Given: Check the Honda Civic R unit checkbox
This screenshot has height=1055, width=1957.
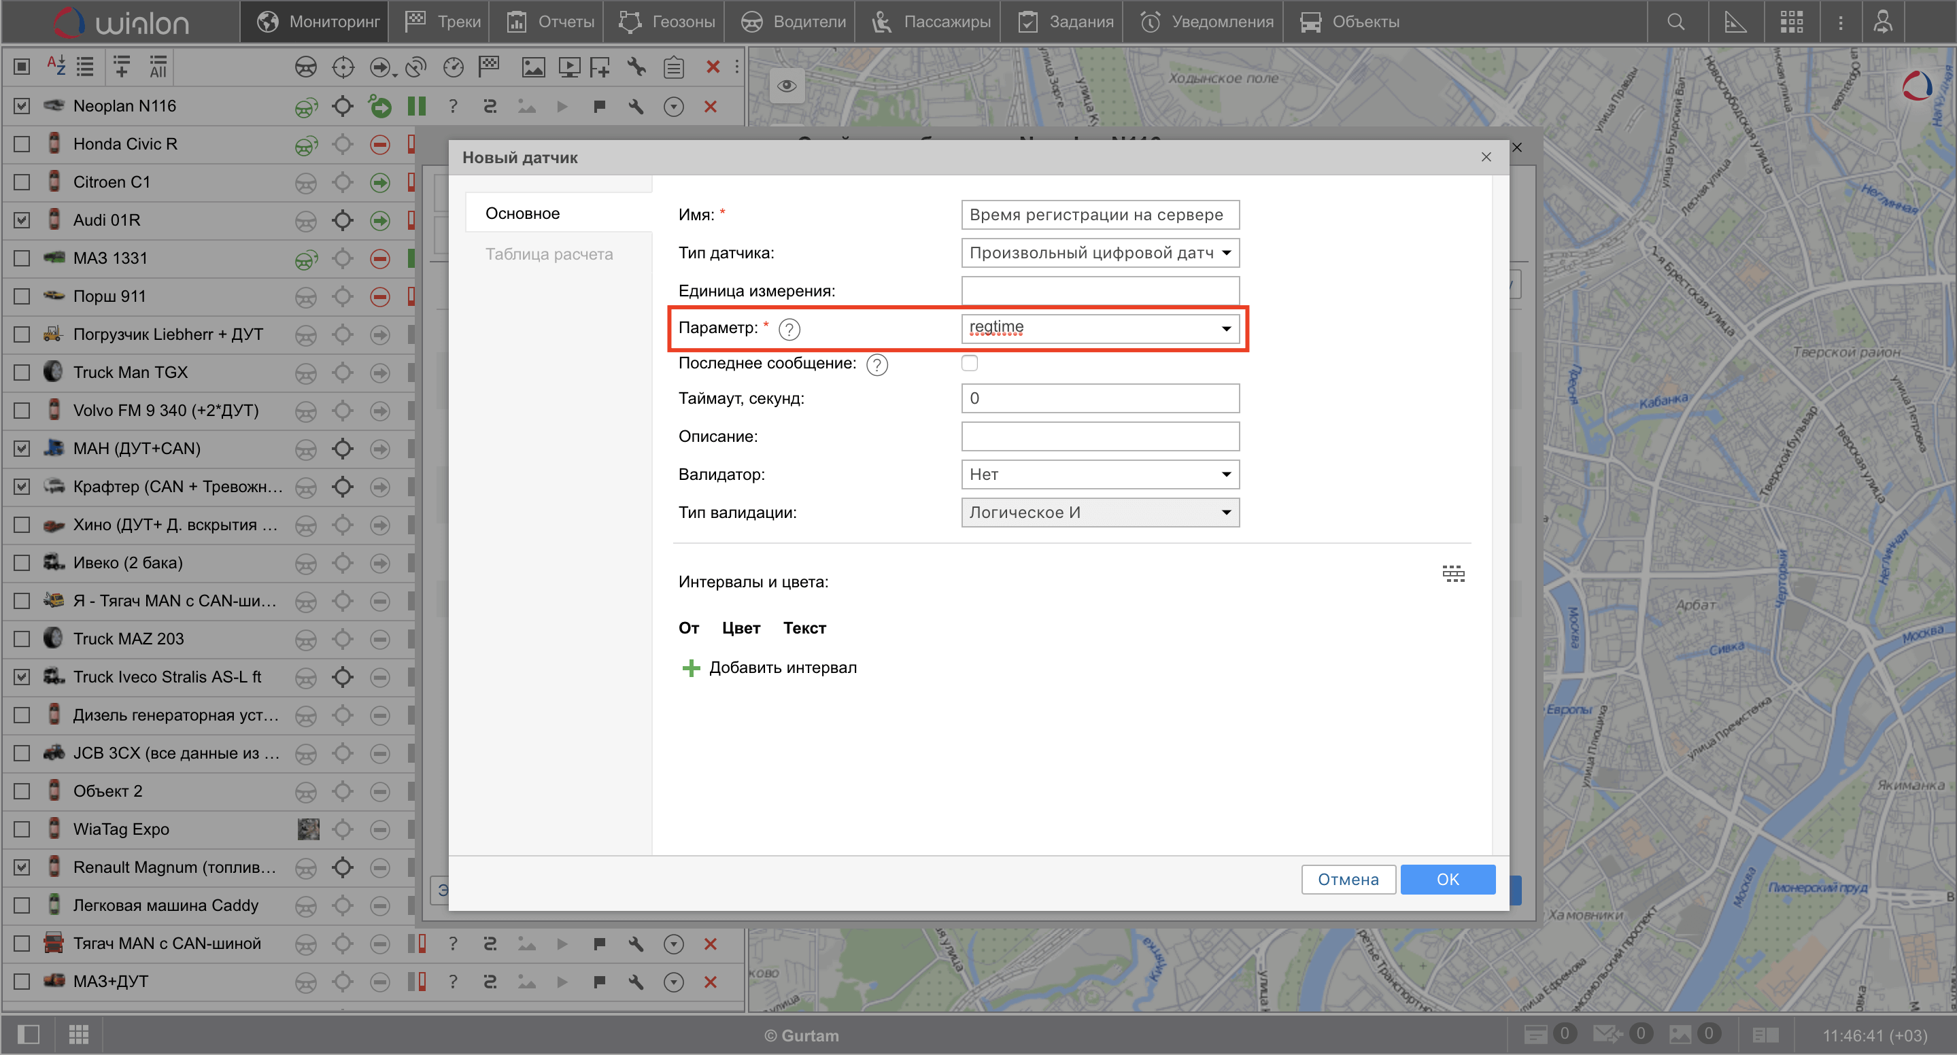Looking at the screenshot, I should point(22,144).
